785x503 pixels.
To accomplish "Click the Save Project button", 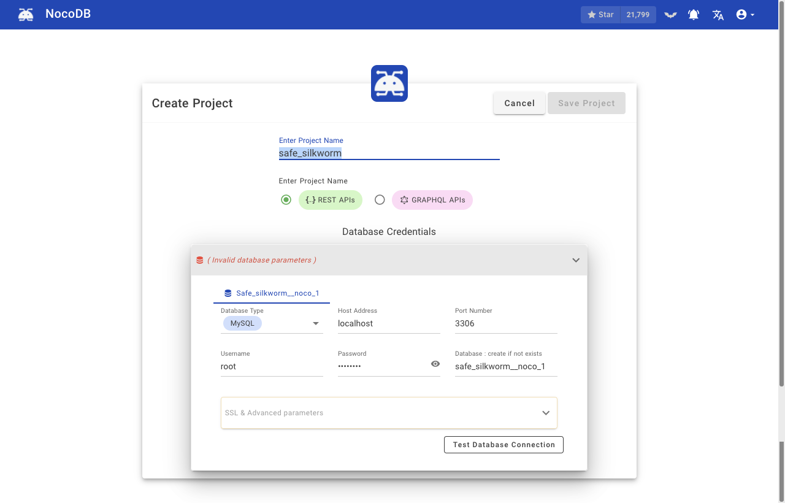I will [x=586, y=103].
